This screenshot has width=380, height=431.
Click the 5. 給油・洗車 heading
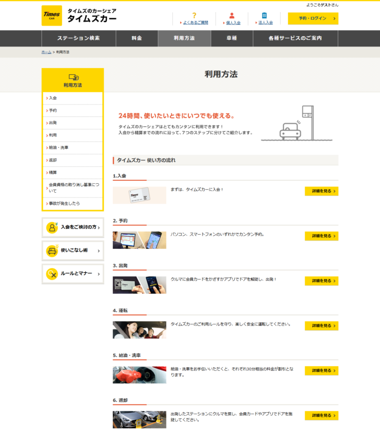[x=126, y=355]
